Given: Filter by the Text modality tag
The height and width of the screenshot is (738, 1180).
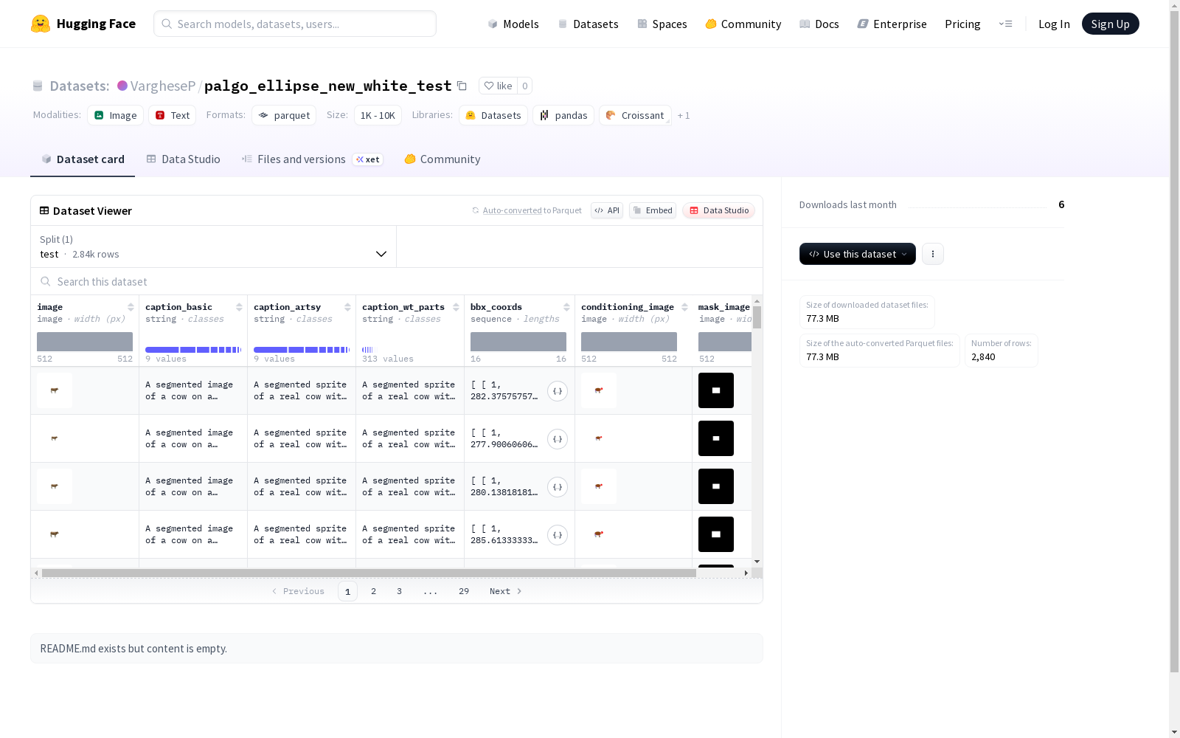Looking at the screenshot, I should (x=173, y=115).
